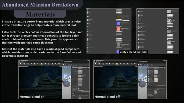Adjust lower slider bar below beige-gray texture
The width and height of the screenshot is (184, 103).
pos(123,49)
